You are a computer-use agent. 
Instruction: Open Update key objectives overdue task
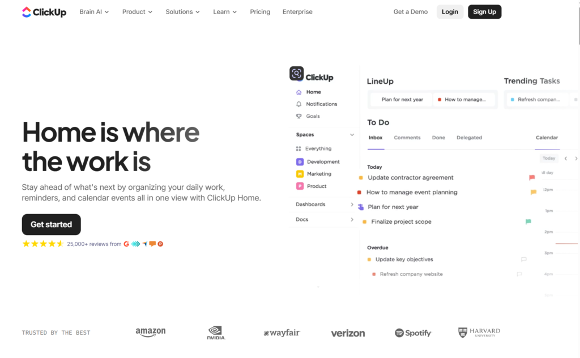(x=404, y=259)
